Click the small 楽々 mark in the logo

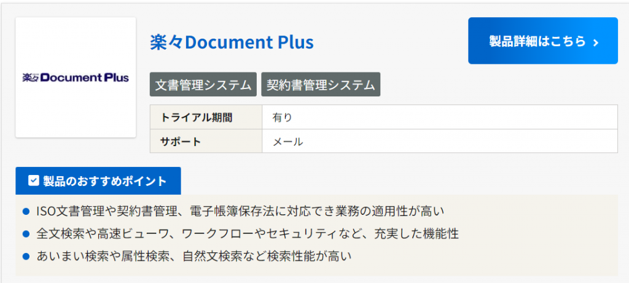pos(30,78)
